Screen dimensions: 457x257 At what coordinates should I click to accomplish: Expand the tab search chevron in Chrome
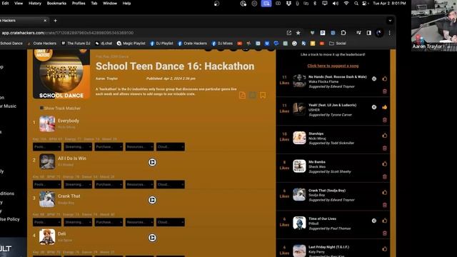coord(390,21)
